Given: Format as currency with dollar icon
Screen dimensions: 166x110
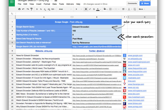Looking at the screenshot, I should point(37,9).
